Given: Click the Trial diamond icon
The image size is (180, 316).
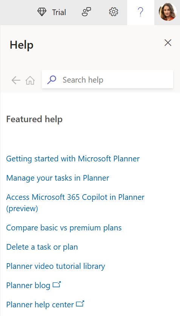Looking at the screenshot, I should (x=42, y=12).
